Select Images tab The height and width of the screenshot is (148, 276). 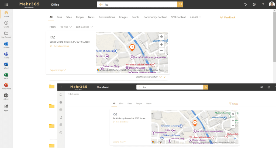click(x=123, y=17)
